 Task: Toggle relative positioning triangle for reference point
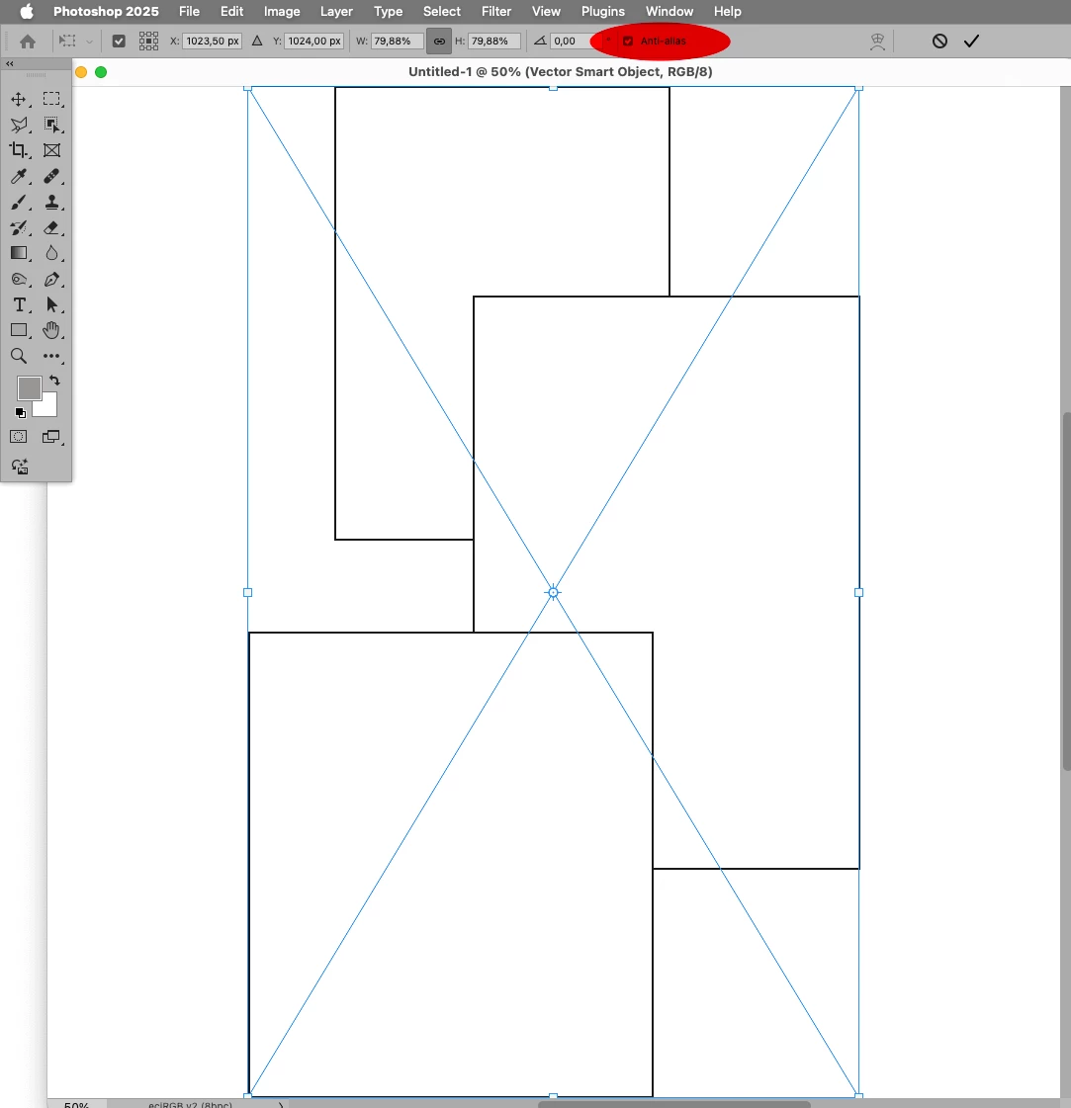(x=257, y=41)
